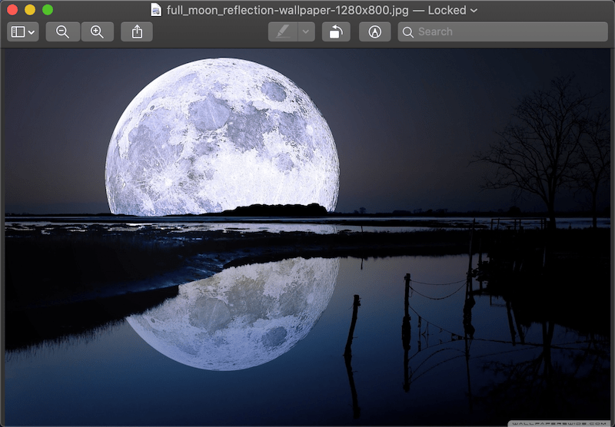Screen dimensions: 615x427
Task: Rotate the image left
Action: click(336, 31)
